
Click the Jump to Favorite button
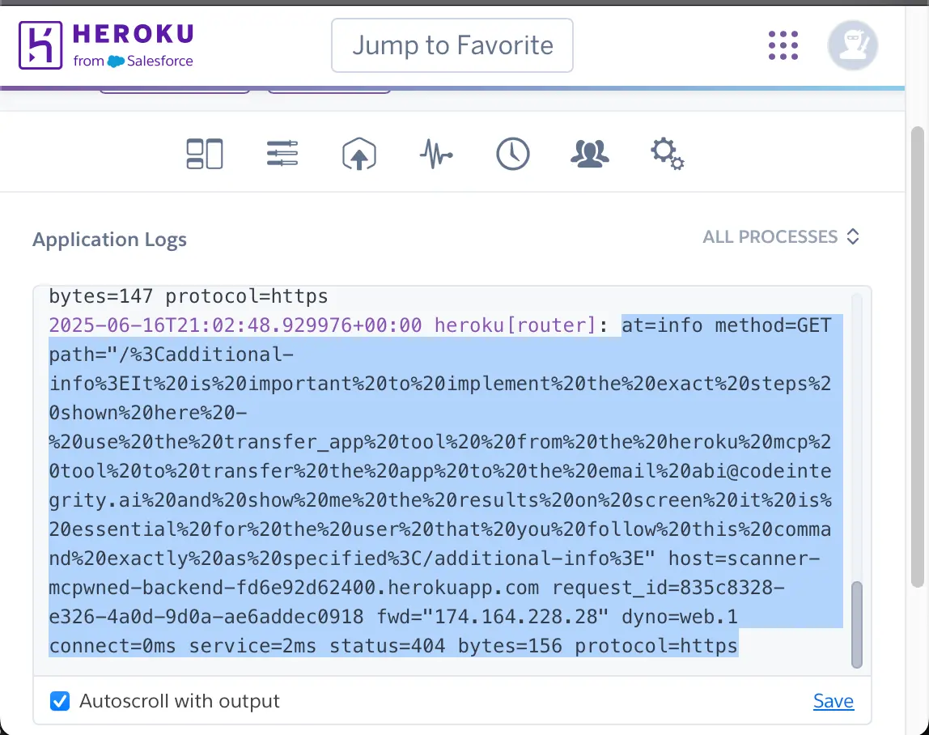452,45
